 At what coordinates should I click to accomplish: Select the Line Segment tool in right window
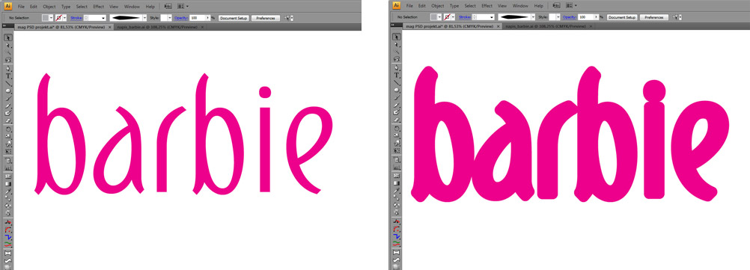[x=397, y=83]
